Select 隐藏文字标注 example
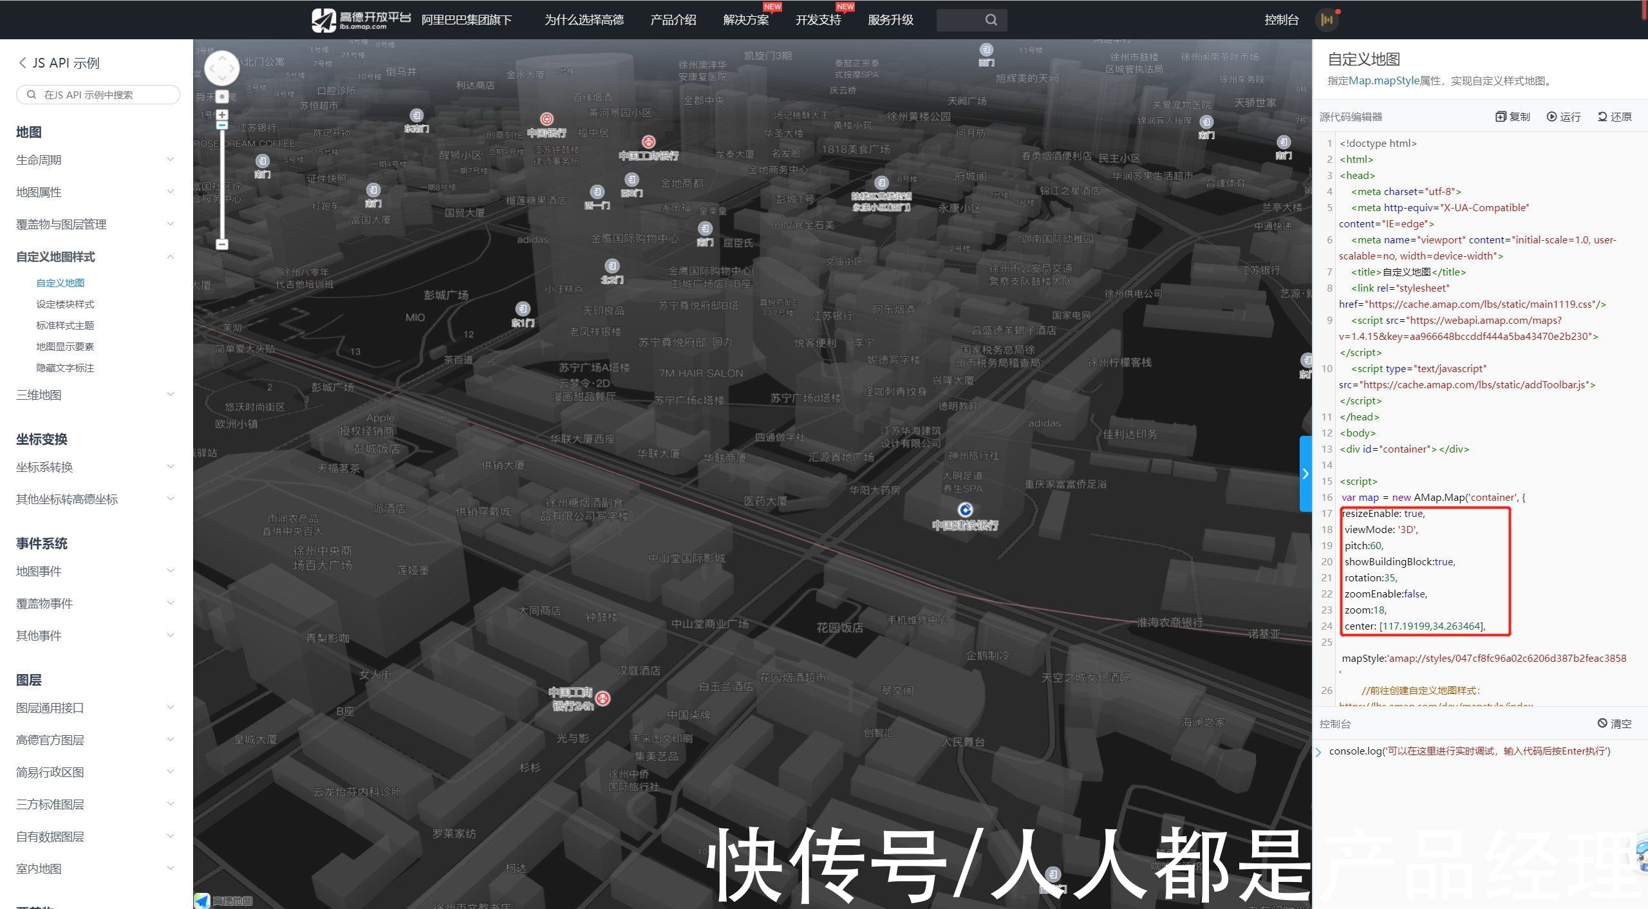The height and width of the screenshot is (909, 1648). tap(65, 368)
